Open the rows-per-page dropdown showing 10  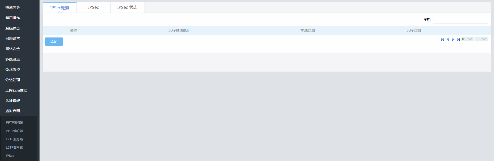467,39
